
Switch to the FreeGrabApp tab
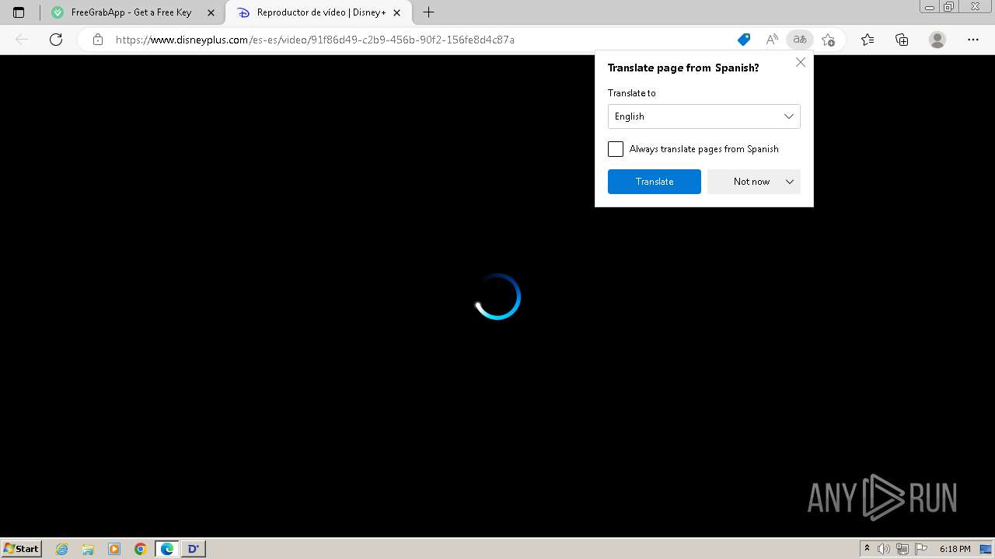(132, 12)
